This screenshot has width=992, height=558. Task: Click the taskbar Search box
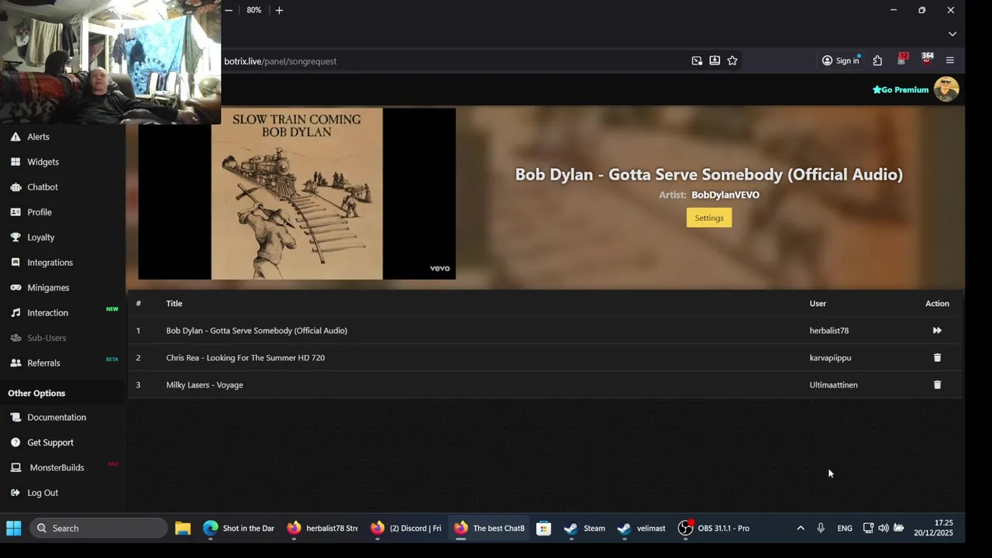pos(99,529)
